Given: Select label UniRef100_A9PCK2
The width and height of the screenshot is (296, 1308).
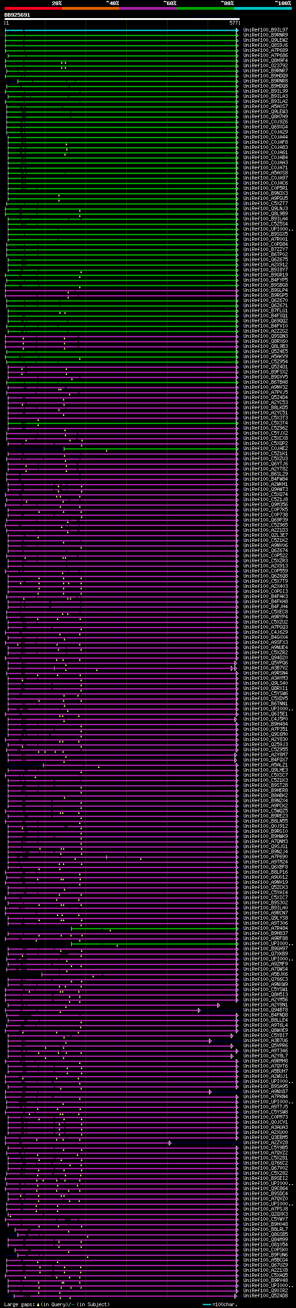Looking at the screenshot, I should point(265,805).
